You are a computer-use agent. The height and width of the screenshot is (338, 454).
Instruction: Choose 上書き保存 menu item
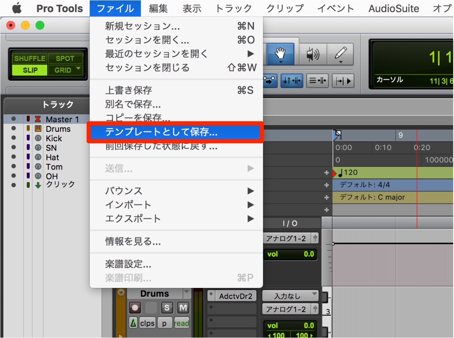coord(176,90)
